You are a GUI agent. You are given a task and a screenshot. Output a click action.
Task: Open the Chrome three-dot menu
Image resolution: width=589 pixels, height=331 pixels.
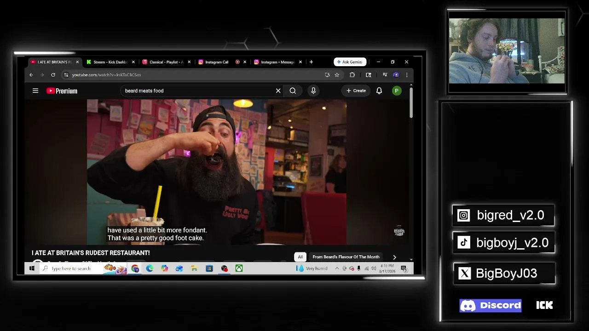click(x=406, y=75)
